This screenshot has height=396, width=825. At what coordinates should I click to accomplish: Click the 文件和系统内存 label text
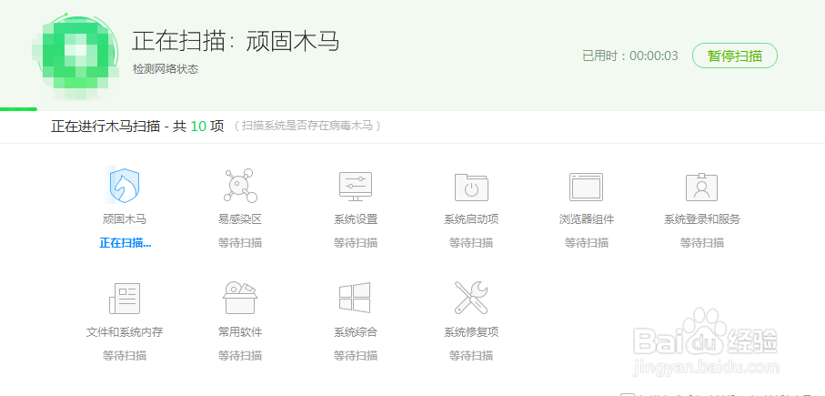point(125,332)
